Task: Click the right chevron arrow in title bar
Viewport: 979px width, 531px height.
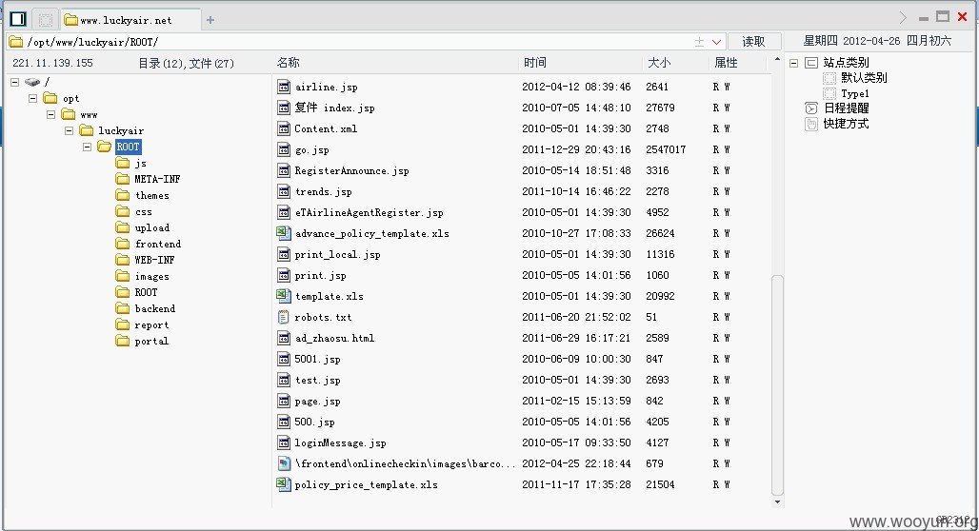Action: tap(903, 17)
